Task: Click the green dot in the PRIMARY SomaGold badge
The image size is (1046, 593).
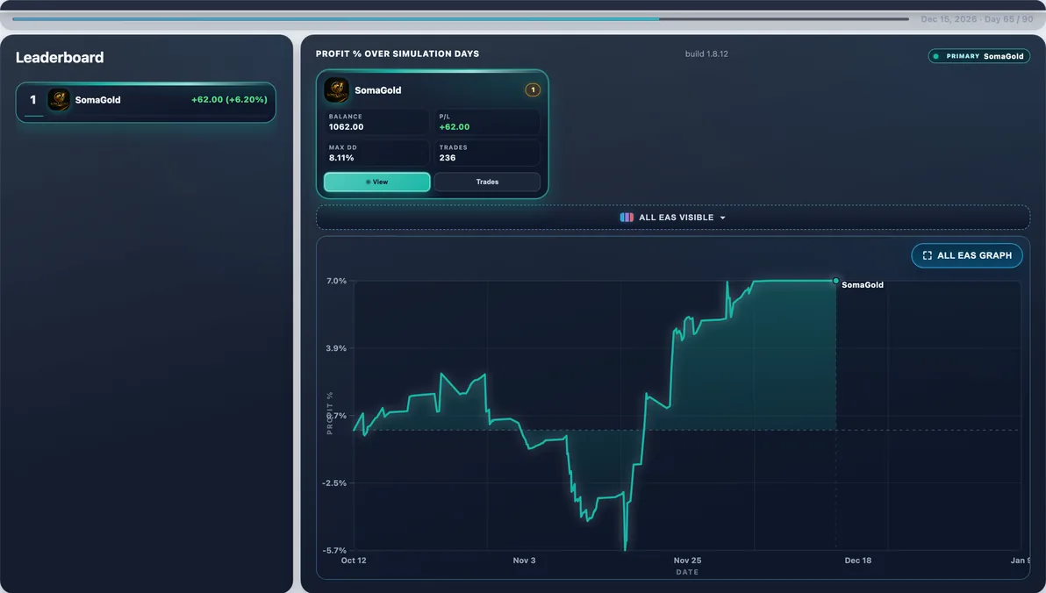Action: tap(936, 56)
